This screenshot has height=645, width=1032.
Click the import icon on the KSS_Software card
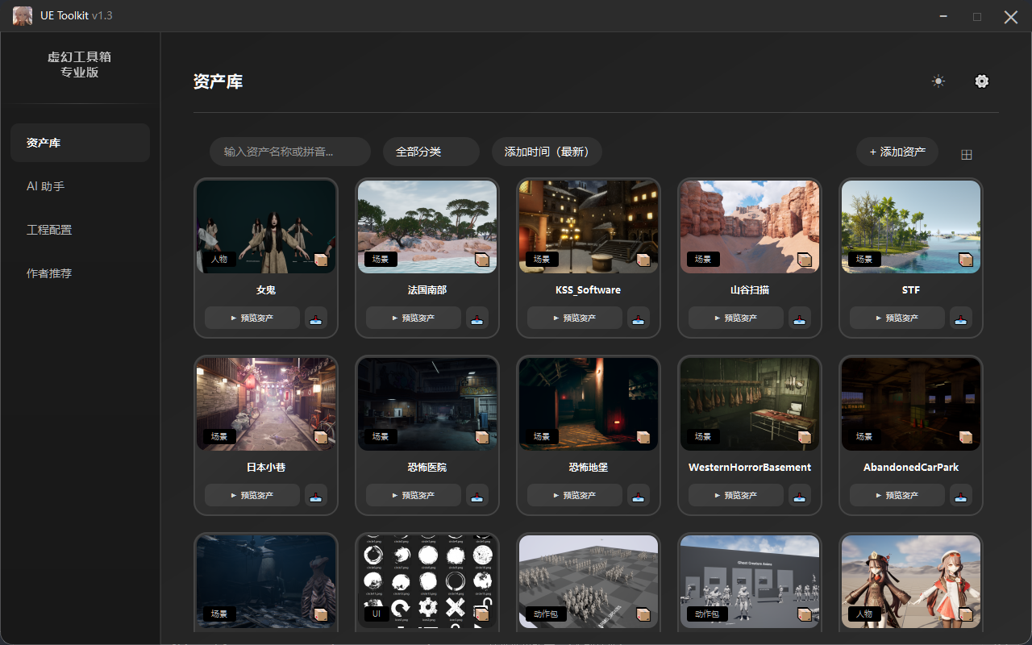(x=638, y=318)
